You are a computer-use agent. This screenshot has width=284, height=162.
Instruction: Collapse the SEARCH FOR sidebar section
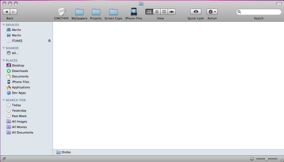pos(4,100)
